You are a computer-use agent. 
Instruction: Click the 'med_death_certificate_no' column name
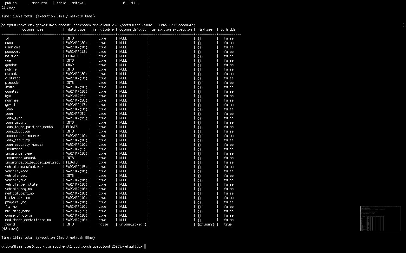point(28,220)
